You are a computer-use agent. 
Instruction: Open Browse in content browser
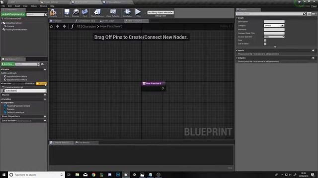76,13
